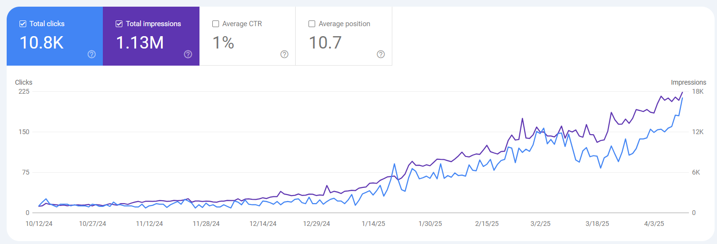Click the 10.7 average position value

coord(325,43)
